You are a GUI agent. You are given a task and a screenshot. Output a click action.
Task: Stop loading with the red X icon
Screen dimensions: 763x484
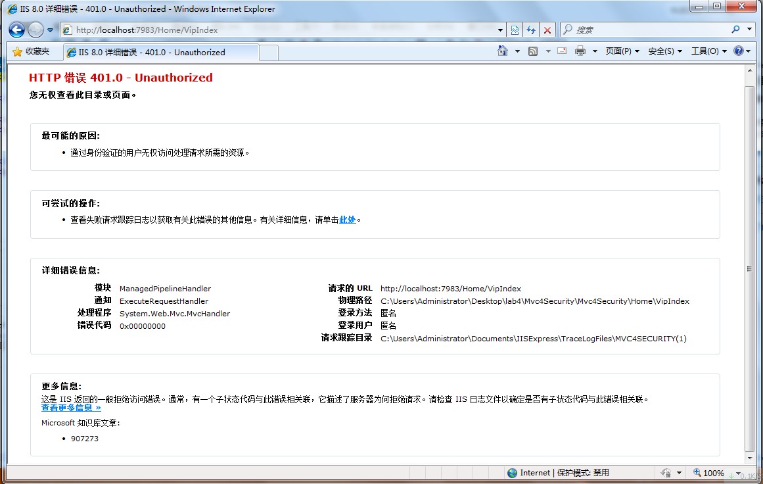547,30
